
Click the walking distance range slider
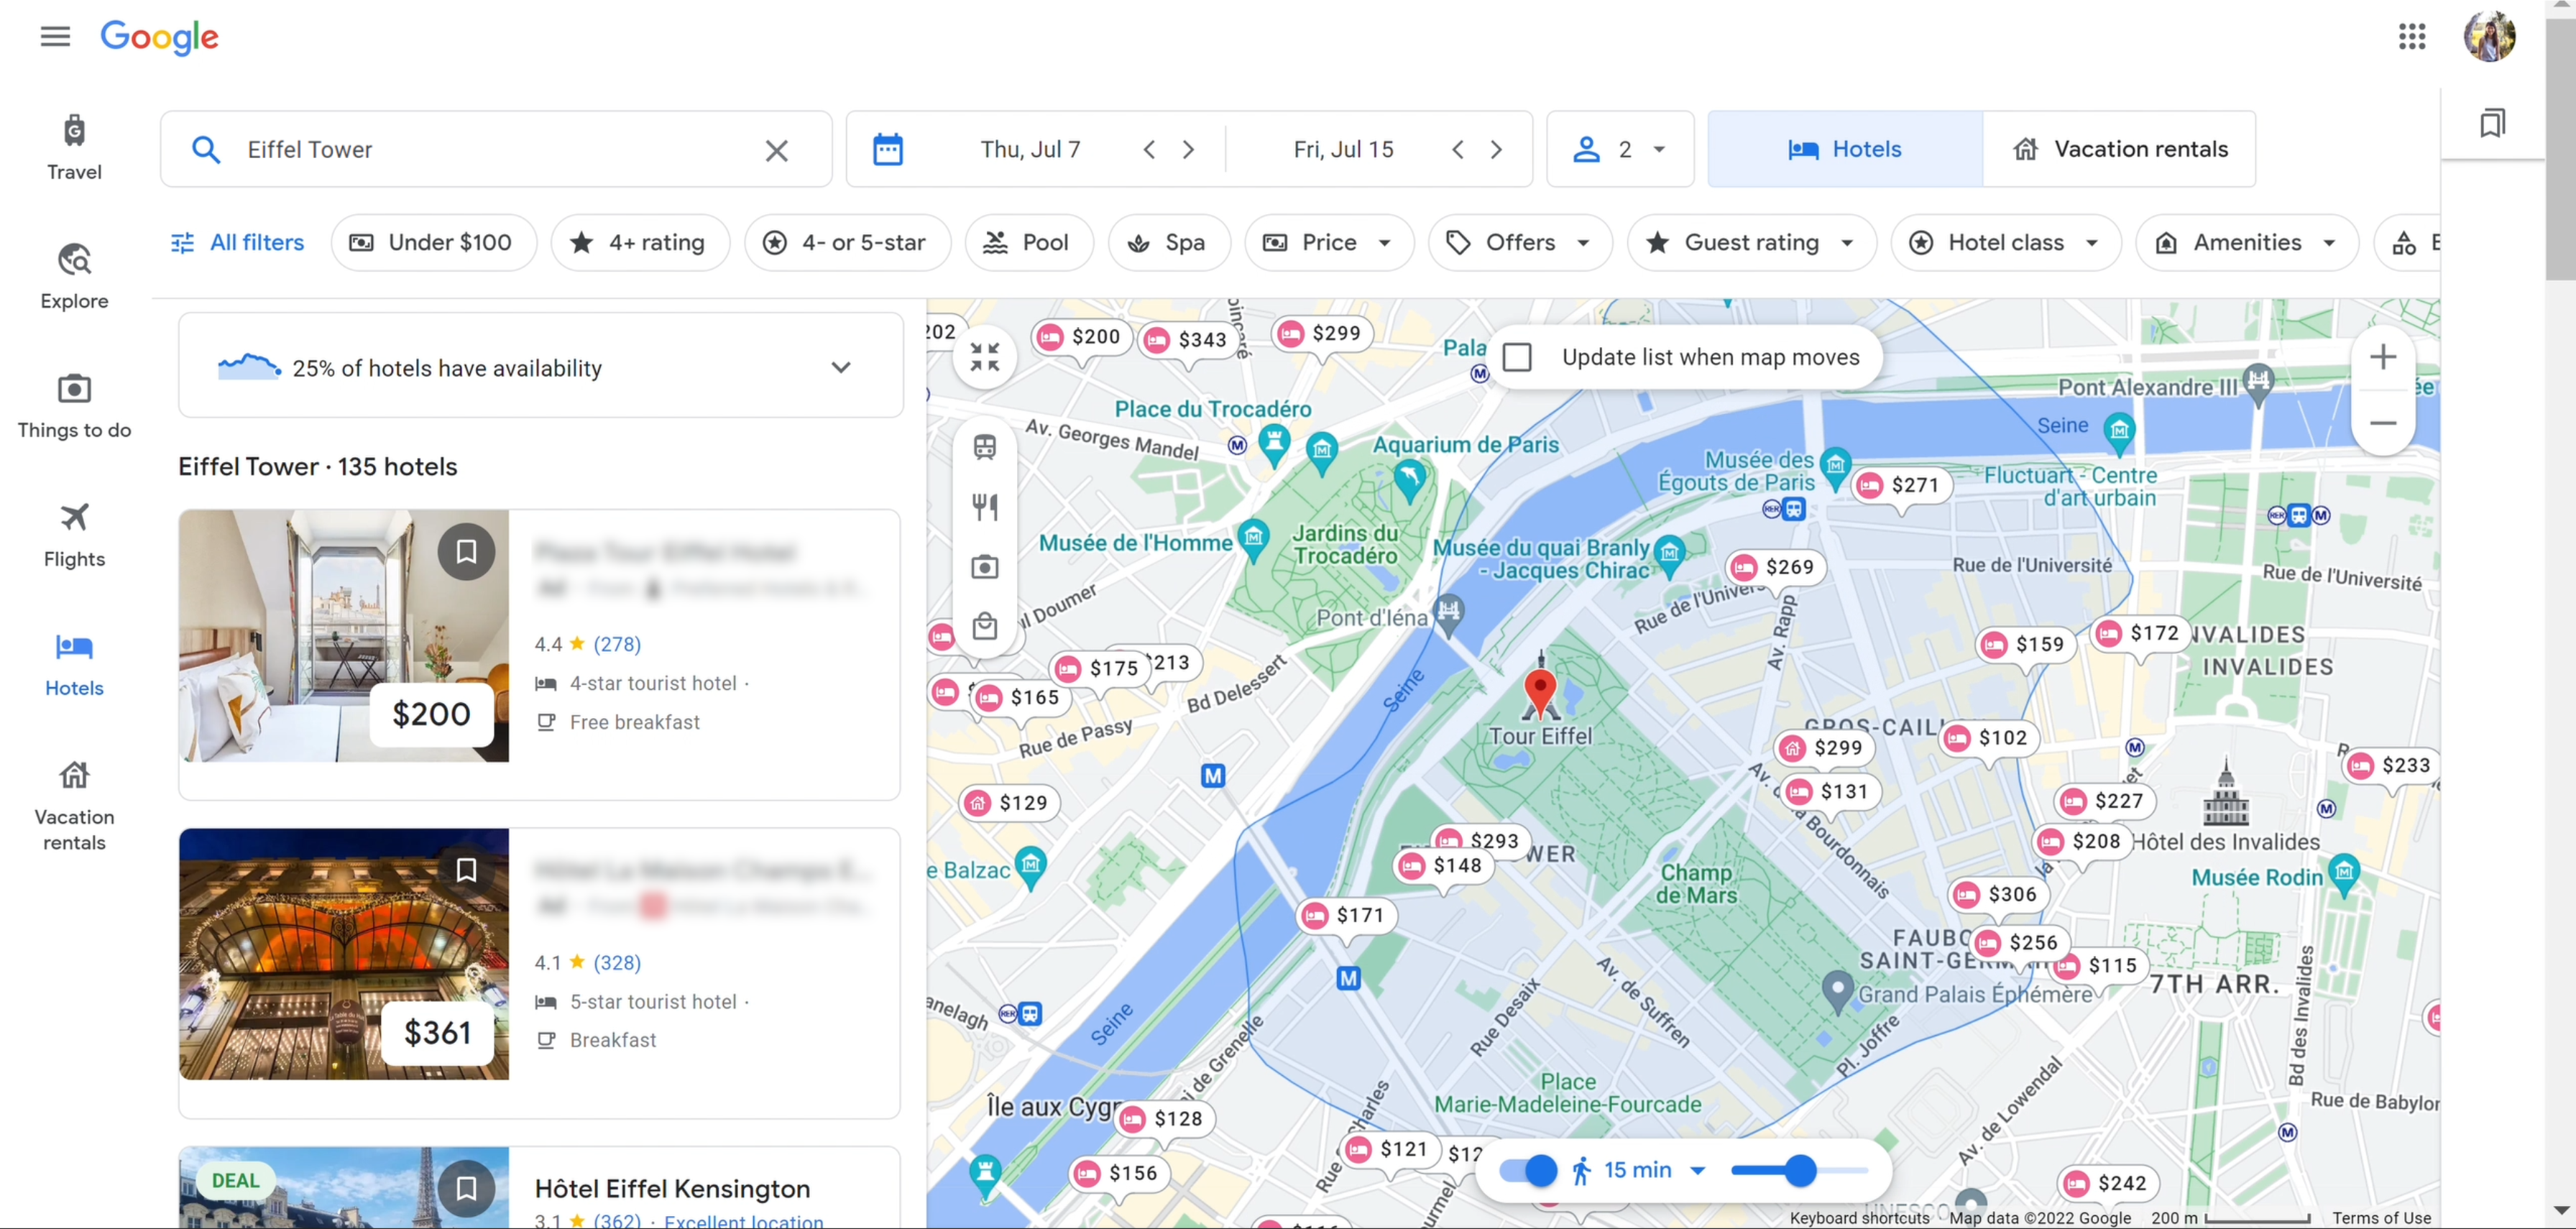tap(1799, 1169)
